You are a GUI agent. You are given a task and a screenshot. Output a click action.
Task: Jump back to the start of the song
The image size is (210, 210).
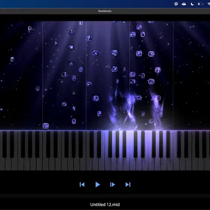pos(82,184)
